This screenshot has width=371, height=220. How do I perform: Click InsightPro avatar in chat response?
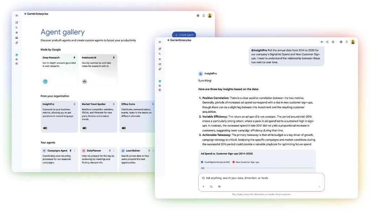200,74
